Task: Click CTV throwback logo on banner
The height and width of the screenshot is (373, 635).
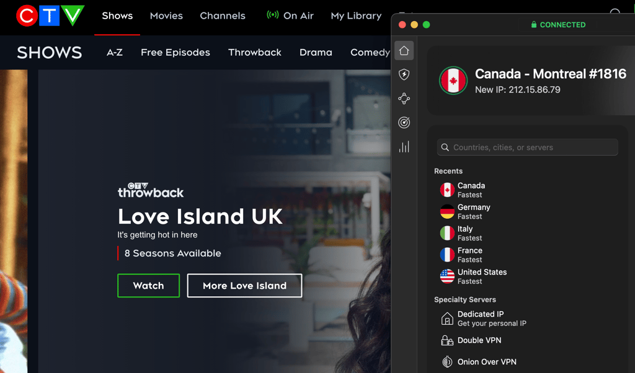Action: 151,190
